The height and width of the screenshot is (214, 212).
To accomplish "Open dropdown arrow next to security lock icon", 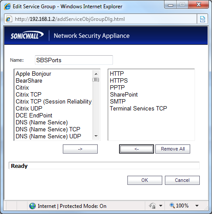I will [161, 206].
